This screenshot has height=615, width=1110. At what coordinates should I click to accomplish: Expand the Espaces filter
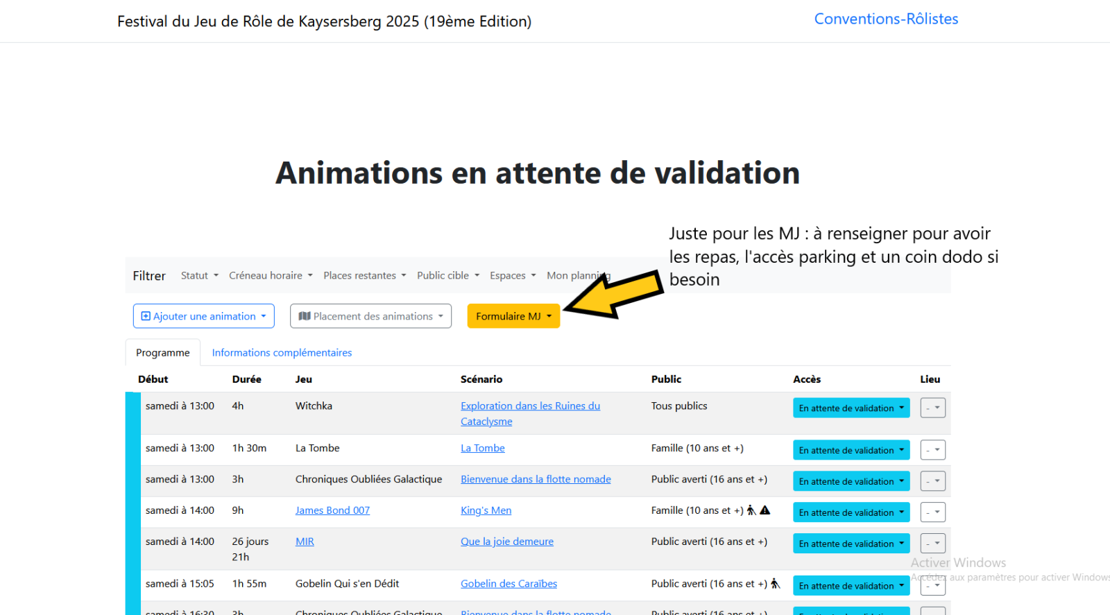pos(513,276)
